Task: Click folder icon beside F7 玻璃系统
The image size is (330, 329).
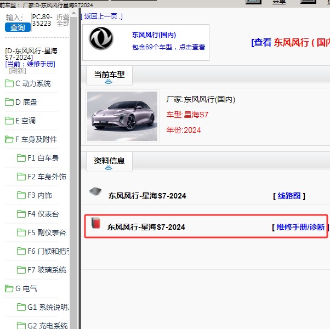Action: pos(21,269)
